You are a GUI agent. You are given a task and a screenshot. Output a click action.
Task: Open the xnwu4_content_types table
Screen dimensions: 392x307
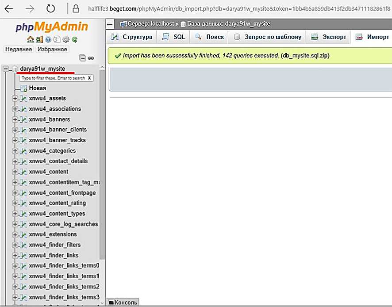(x=57, y=214)
